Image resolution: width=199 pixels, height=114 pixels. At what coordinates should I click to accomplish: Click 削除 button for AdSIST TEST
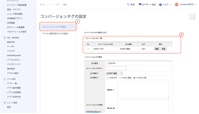163,49
